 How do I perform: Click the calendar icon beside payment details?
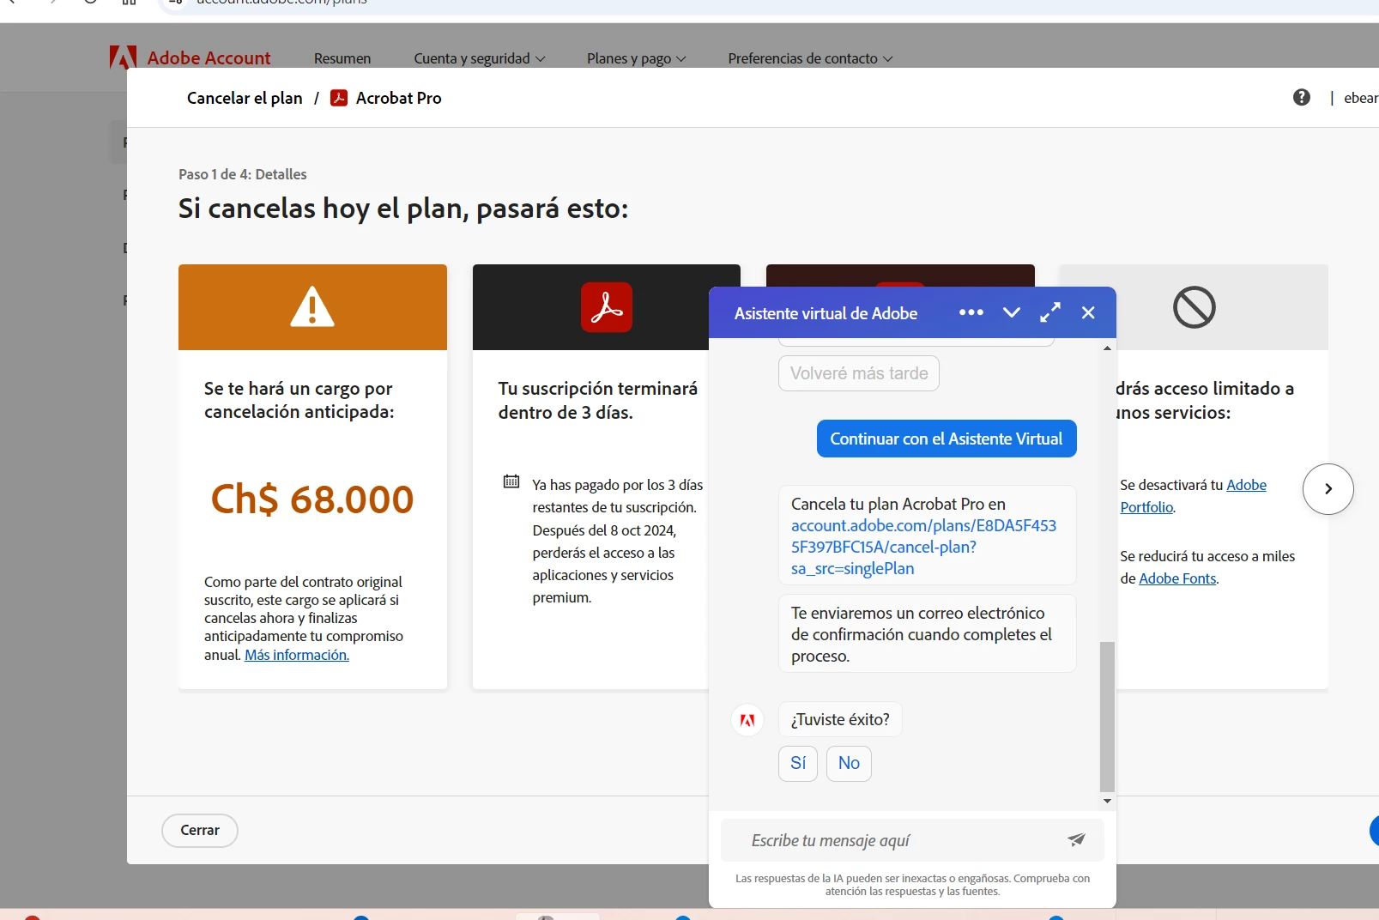coord(511,481)
